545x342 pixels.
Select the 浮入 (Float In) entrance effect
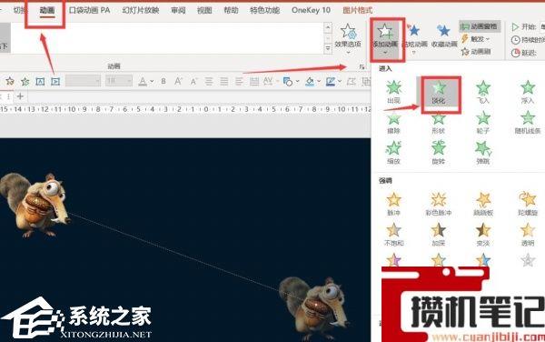point(528,92)
